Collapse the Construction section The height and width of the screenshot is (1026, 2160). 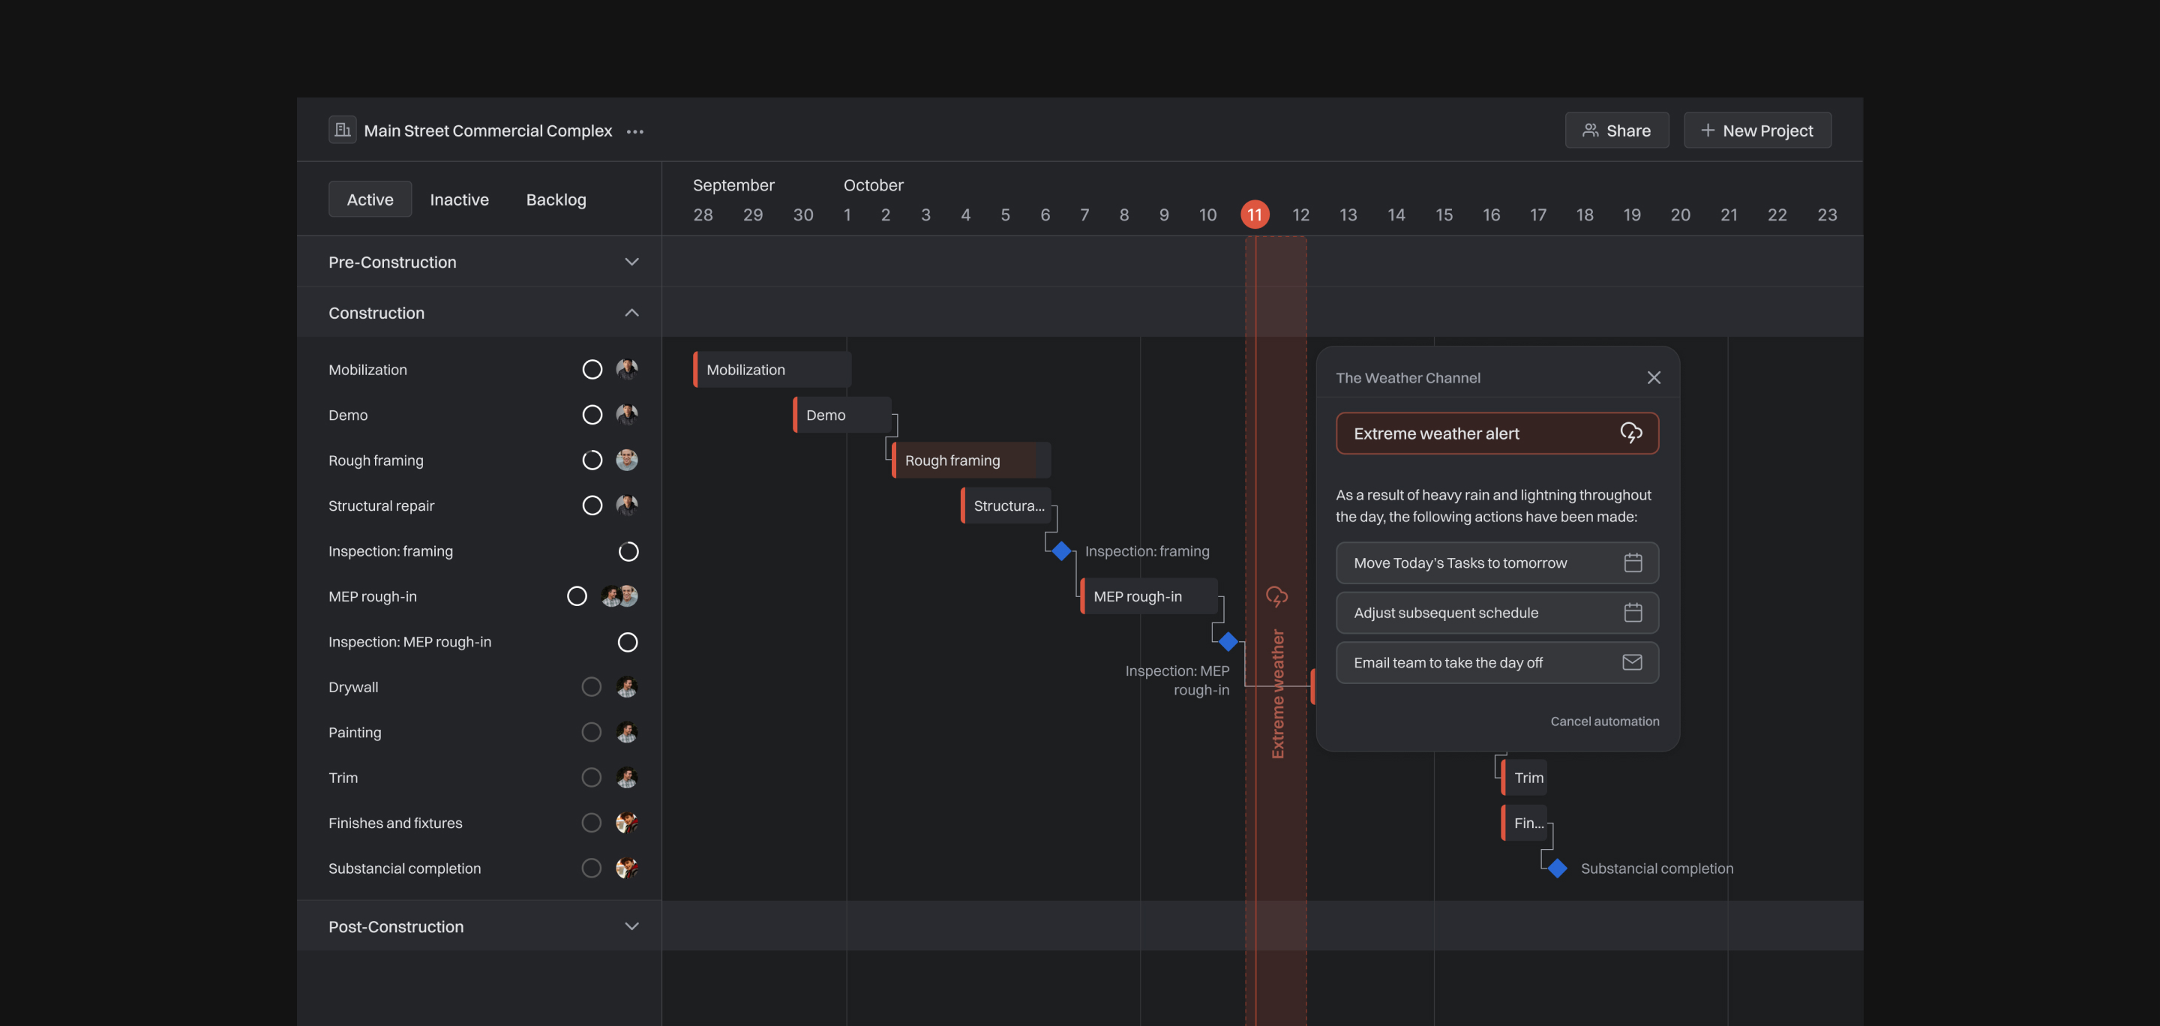click(x=631, y=313)
